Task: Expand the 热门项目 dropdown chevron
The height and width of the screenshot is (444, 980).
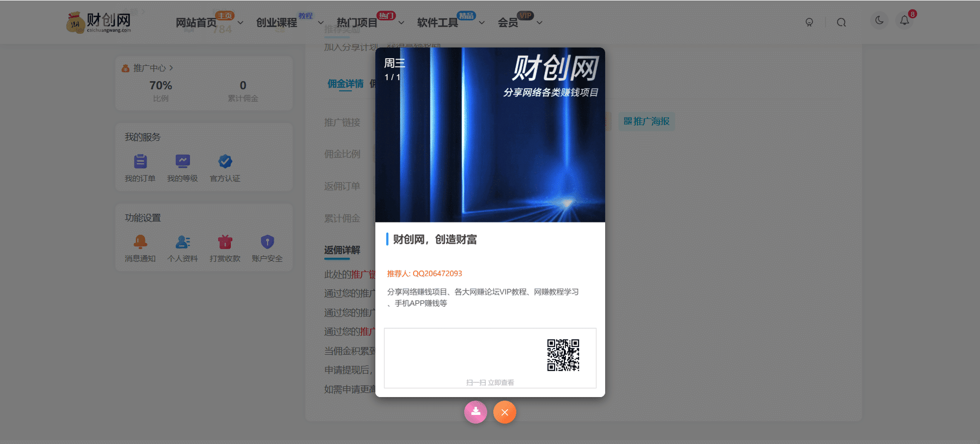Action: (x=401, y=22)
